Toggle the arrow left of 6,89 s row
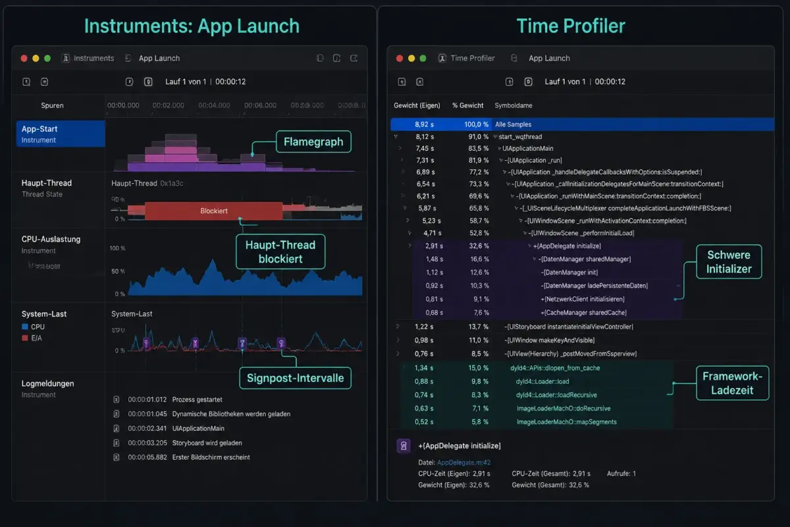Image resolution: width=790 pixels, height=527 pixels. click(402, 172)
